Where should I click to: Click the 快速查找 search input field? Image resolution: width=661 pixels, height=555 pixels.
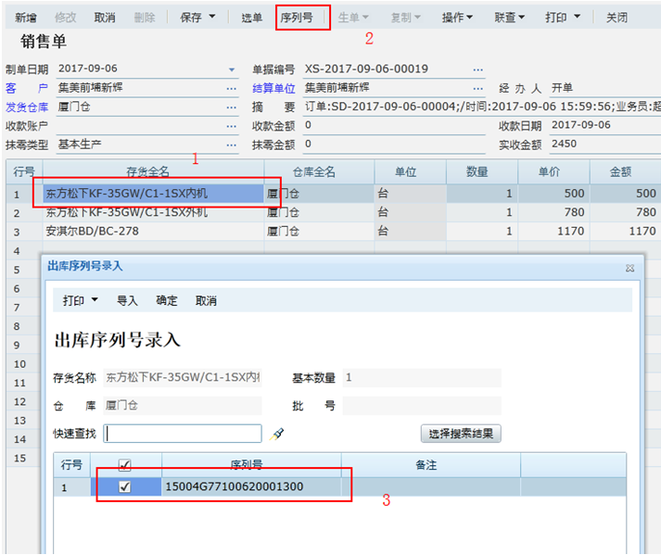[183, 434]
